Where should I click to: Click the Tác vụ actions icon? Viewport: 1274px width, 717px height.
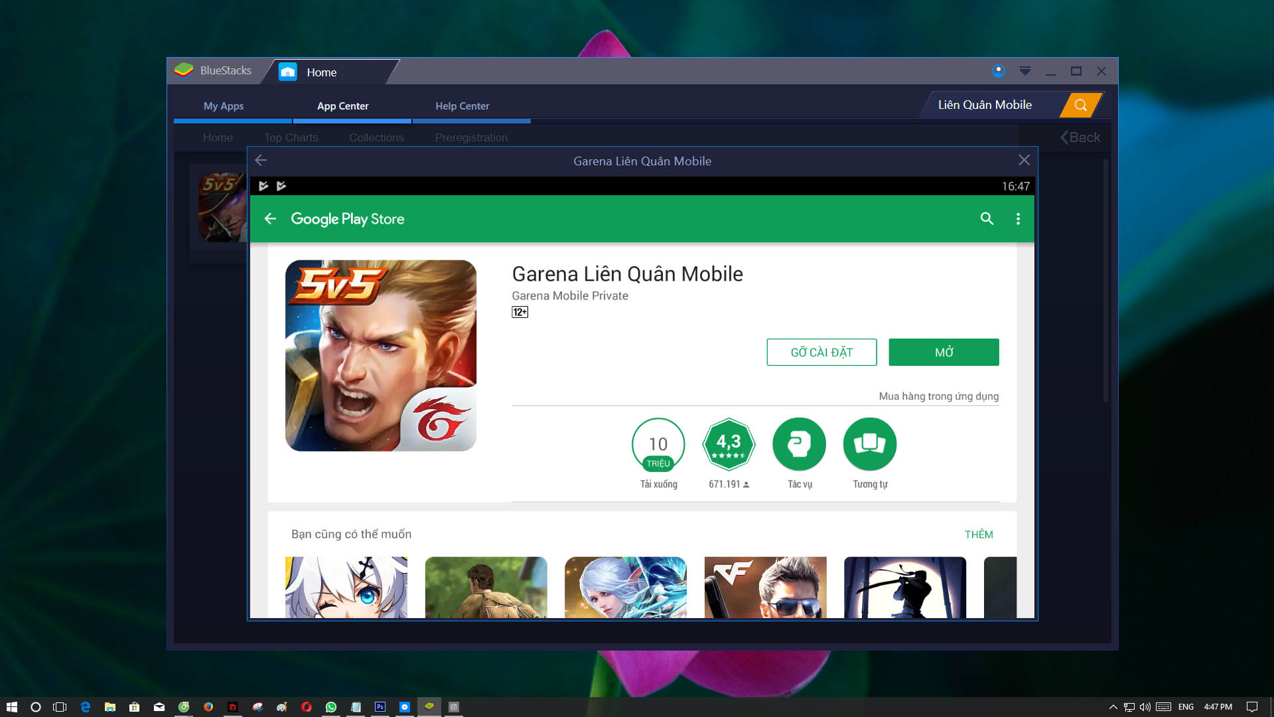[x=799, y=444]
